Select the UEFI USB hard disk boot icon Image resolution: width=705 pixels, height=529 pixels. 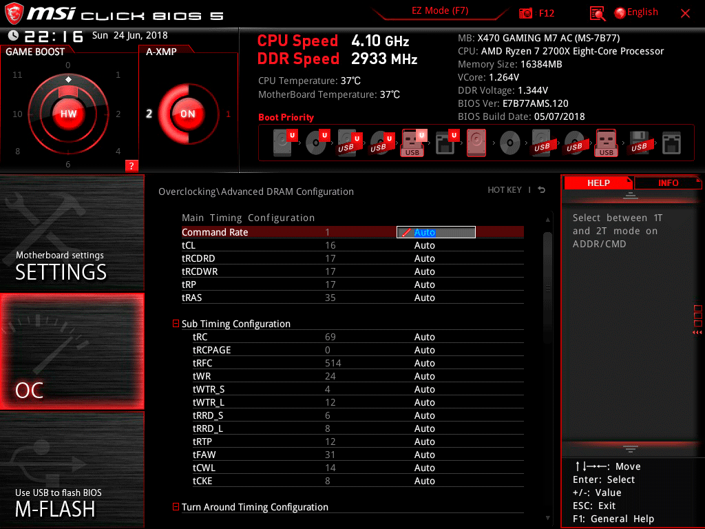(x=349, y=143)
